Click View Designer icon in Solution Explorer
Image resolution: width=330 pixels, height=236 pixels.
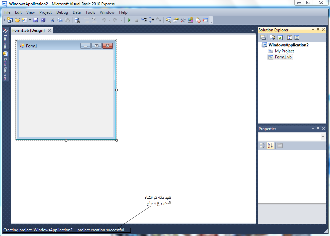pos(297,37)
